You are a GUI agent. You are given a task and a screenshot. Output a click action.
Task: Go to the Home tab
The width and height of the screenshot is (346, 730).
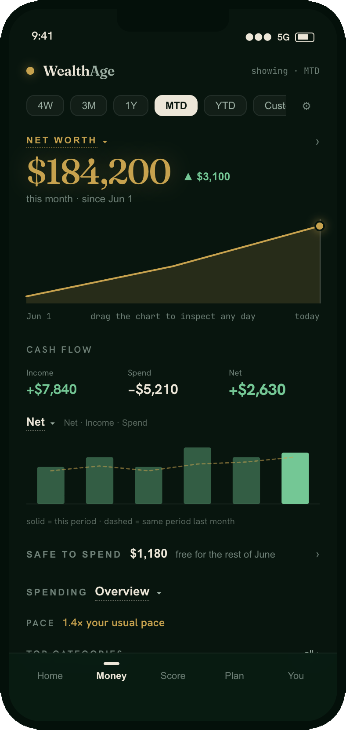coord(50,676)
